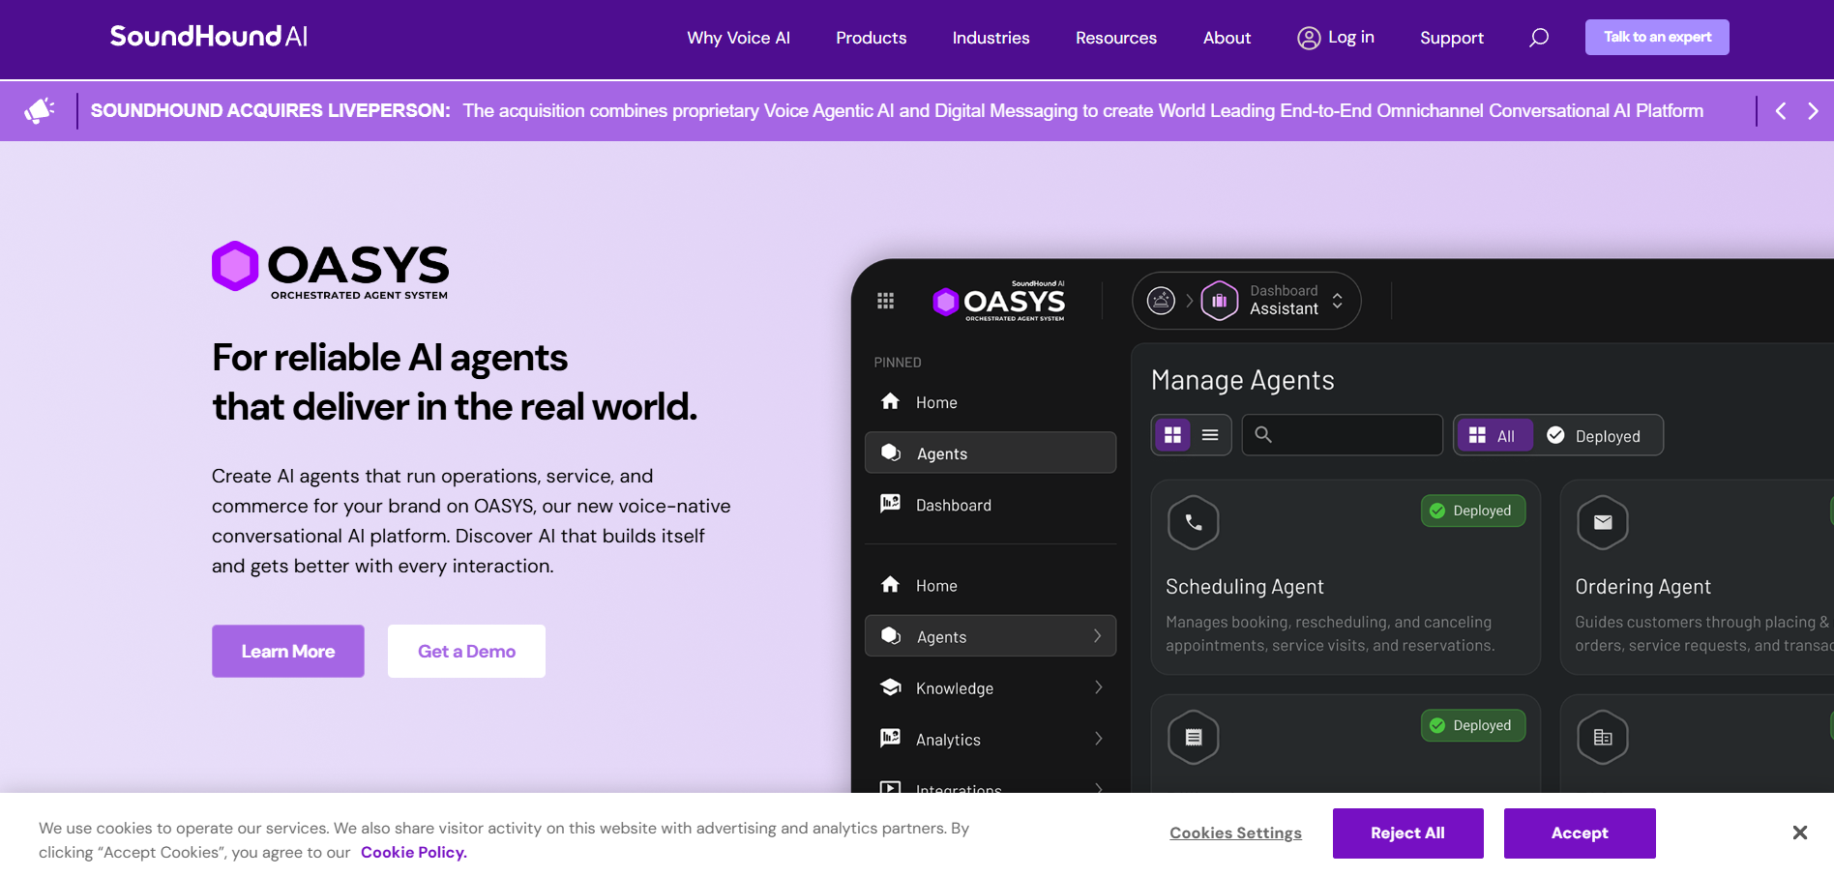Image resolution: width=1834 pixels, height=876 pixels.
Task: Click the search icon in the Manage Agents search box
Action: pos(1263,435)
